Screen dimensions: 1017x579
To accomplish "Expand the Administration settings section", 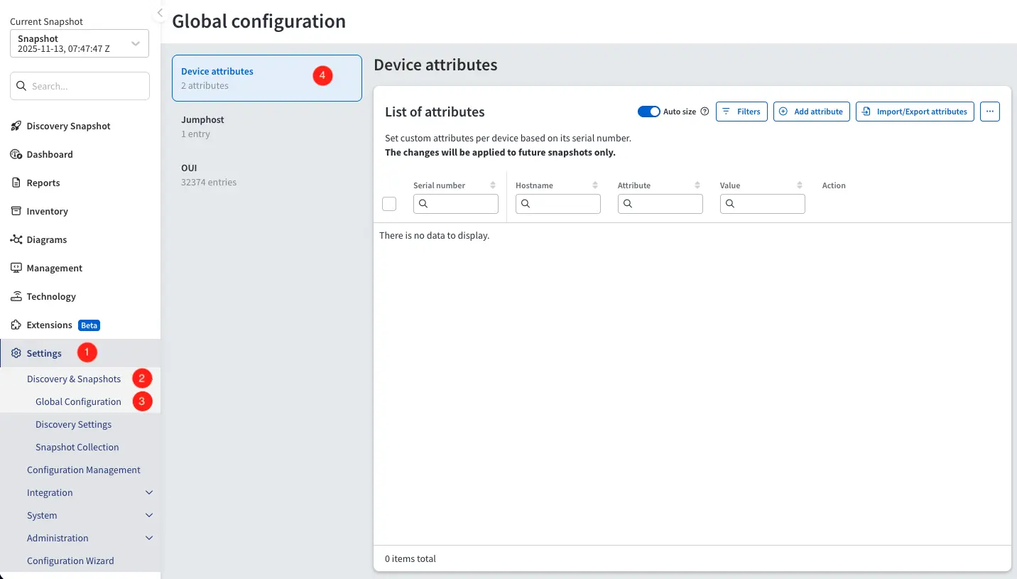I will [x=58, y=538].
